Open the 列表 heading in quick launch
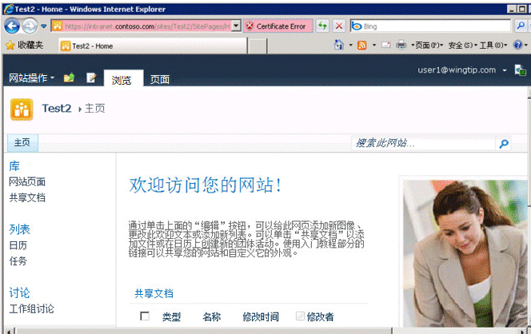 19,229
